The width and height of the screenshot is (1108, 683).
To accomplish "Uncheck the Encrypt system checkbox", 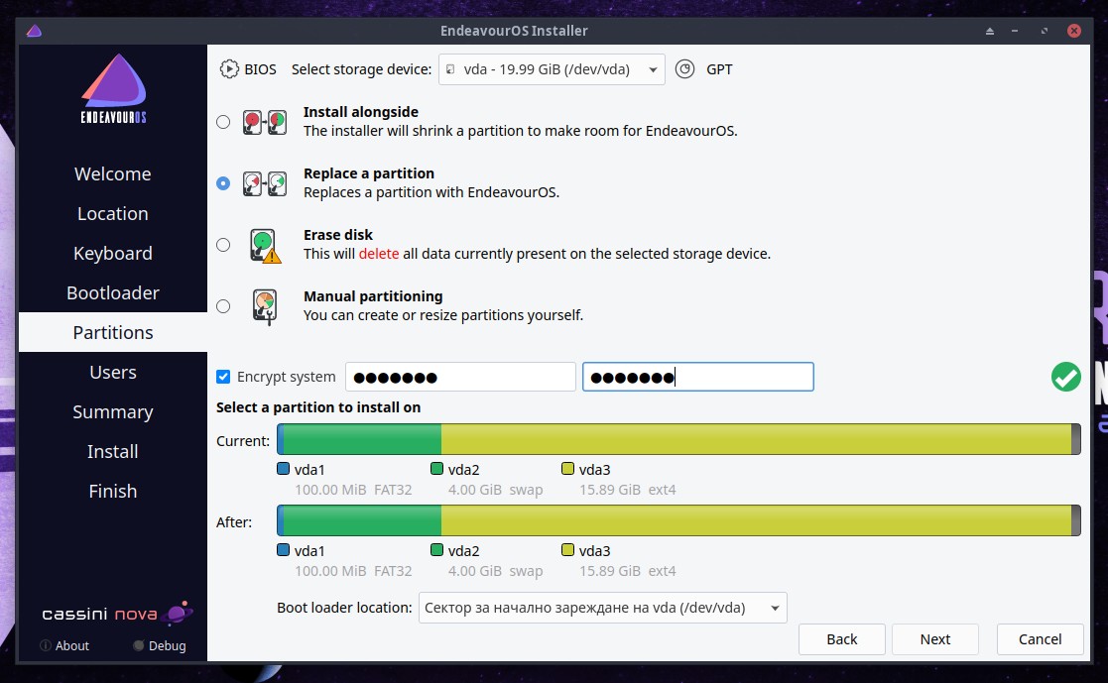I will coord(223,377).
